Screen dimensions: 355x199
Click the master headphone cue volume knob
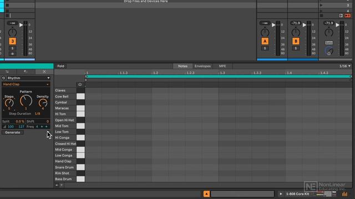(329, 51)
